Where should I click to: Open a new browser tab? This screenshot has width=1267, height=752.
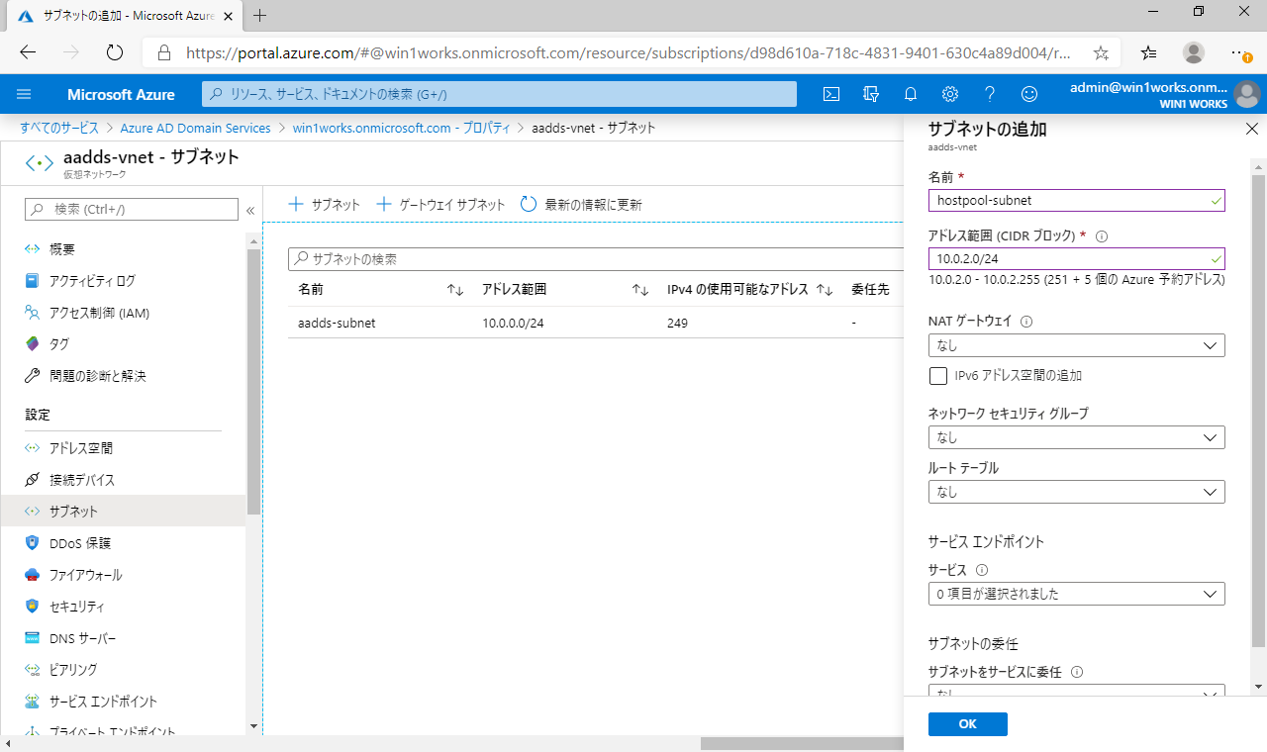[260, 15]
